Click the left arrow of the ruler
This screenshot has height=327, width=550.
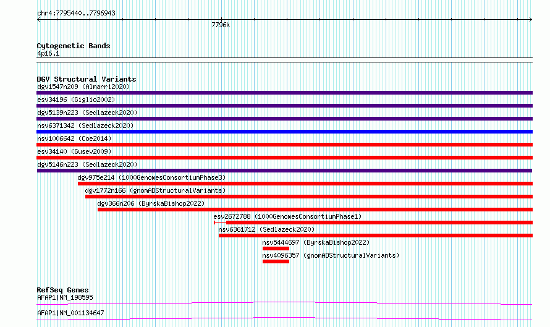click(x=38, y=20)
